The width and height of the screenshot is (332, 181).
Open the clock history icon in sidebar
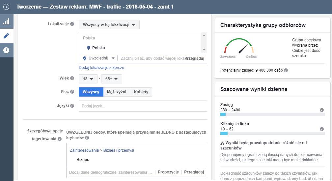point(6,50)
